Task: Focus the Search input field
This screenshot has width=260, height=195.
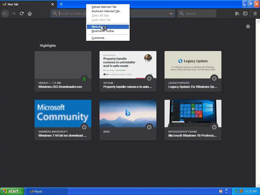Action: 197,13
